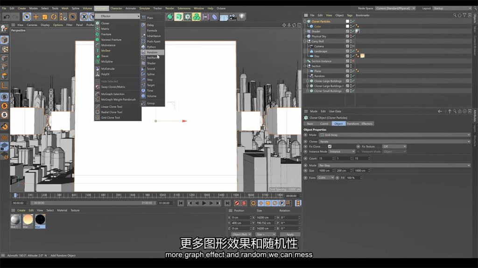Open the Transform tab
The height and width of the screenshot is (268, 478).
pos(353,124)
